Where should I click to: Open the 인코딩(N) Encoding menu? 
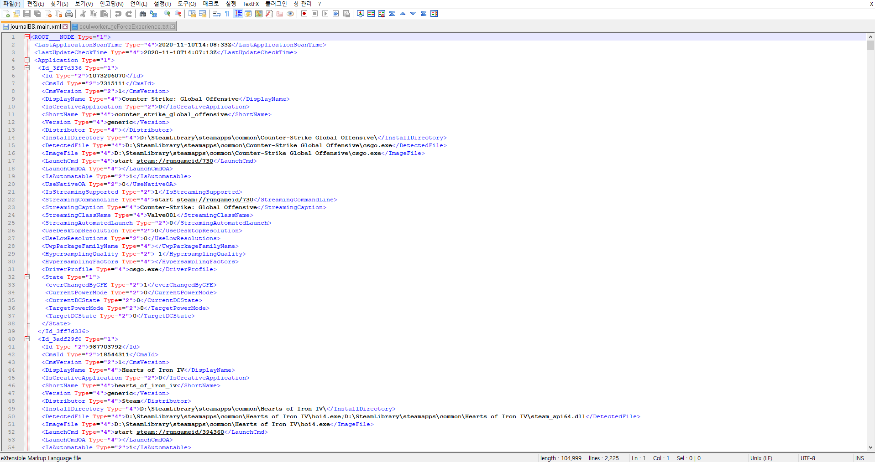112,4
